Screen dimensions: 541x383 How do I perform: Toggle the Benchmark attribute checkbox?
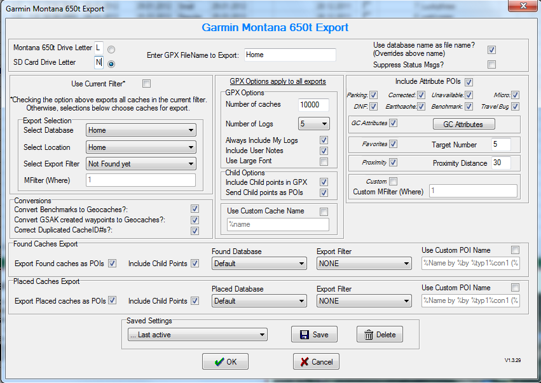pos(469,107)
